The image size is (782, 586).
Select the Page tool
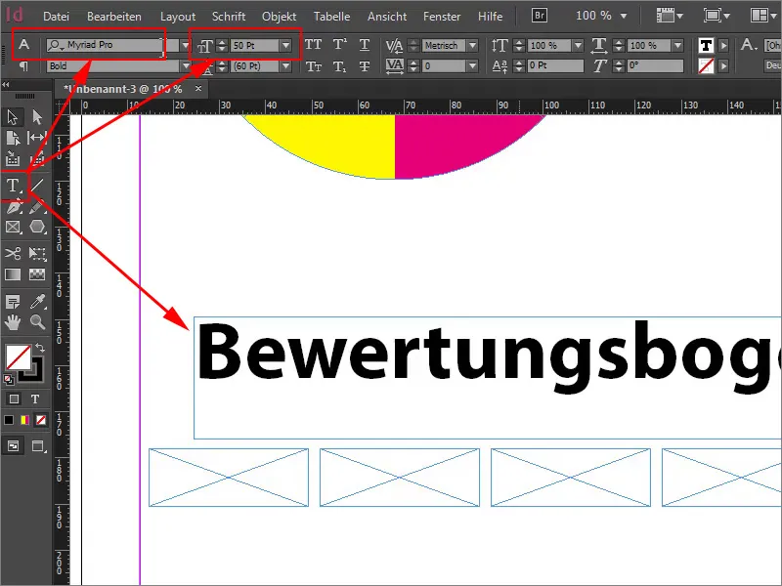click(x=13, y=138)
